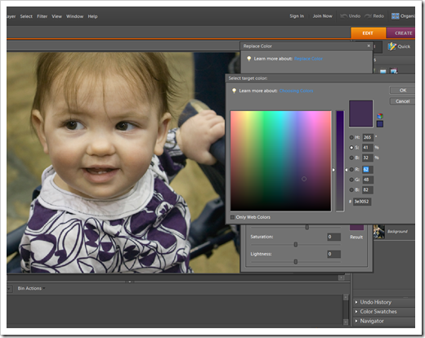Click the lightbulb icon beside Choosing Colors
This screenshot has height=338, width=425.
234,91
